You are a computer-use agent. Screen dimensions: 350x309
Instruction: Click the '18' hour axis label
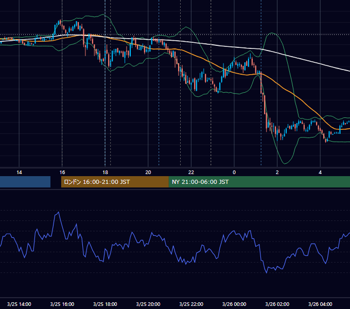[x=105, y=173]
